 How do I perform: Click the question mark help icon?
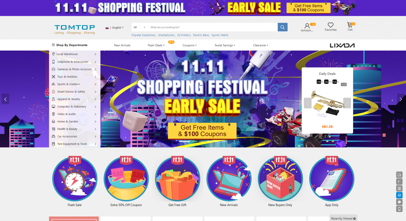click(x=399, y=182)
